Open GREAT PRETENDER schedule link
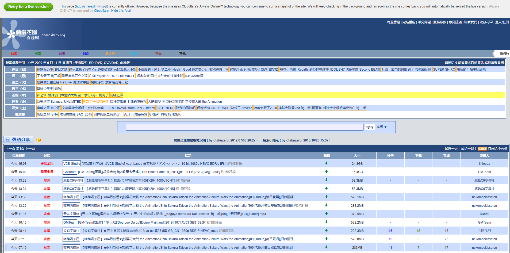 [x=165, y=114]
